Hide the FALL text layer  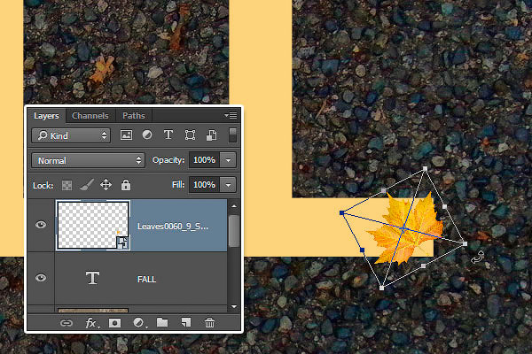pyautogui.click(x=41, y=278)
